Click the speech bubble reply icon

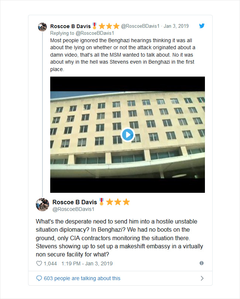point(39,278)
